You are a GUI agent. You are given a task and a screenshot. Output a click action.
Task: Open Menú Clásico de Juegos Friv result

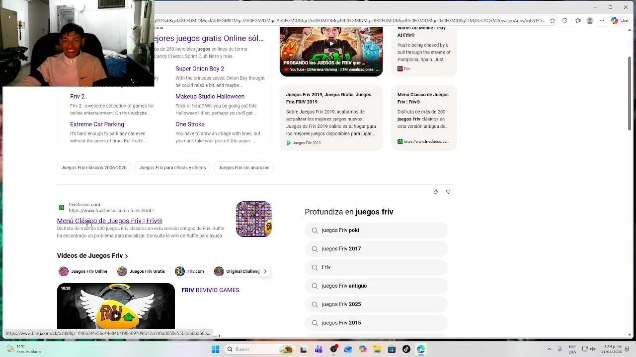(x=109, y=221)
